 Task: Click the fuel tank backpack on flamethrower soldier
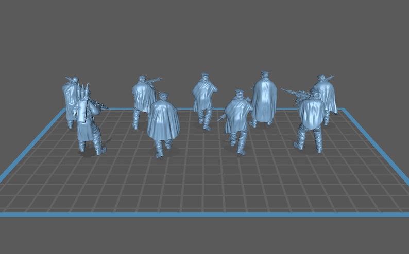tap(82, 111)
